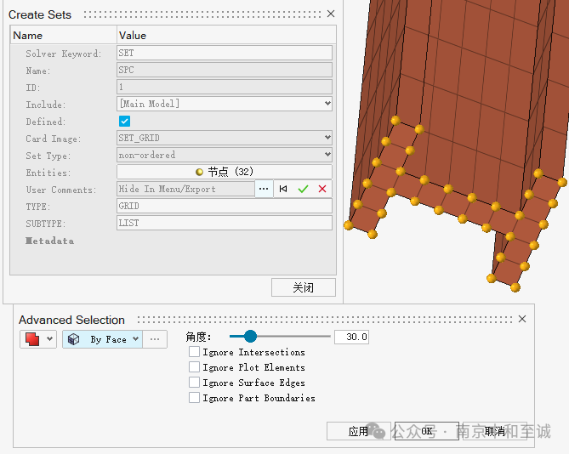
Task: Open the ellipsis options next to By Face
Action: click(x=155, y=339)
